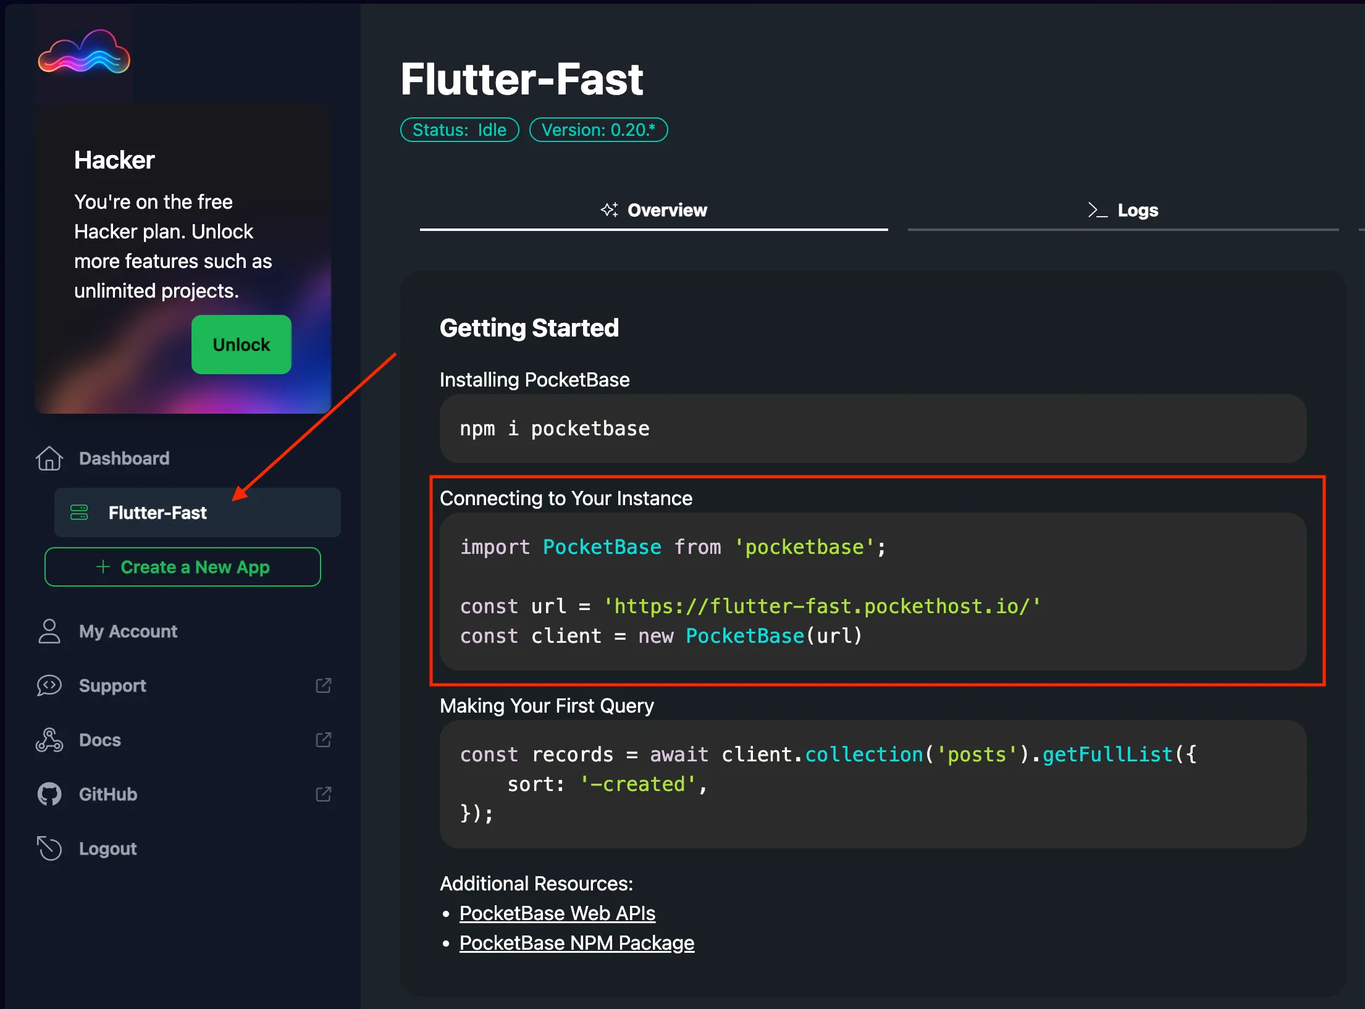1365x1009 pixels.
Task: Click Create a New App button
Action: [183, 567]
